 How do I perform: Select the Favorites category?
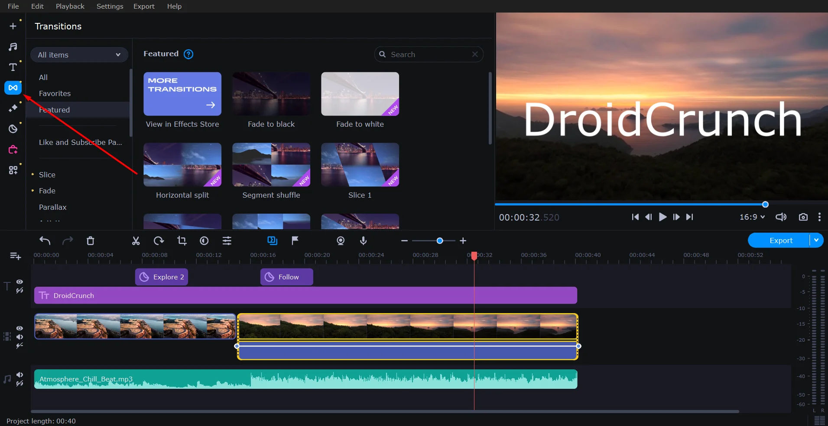click(x=55, y=93)
